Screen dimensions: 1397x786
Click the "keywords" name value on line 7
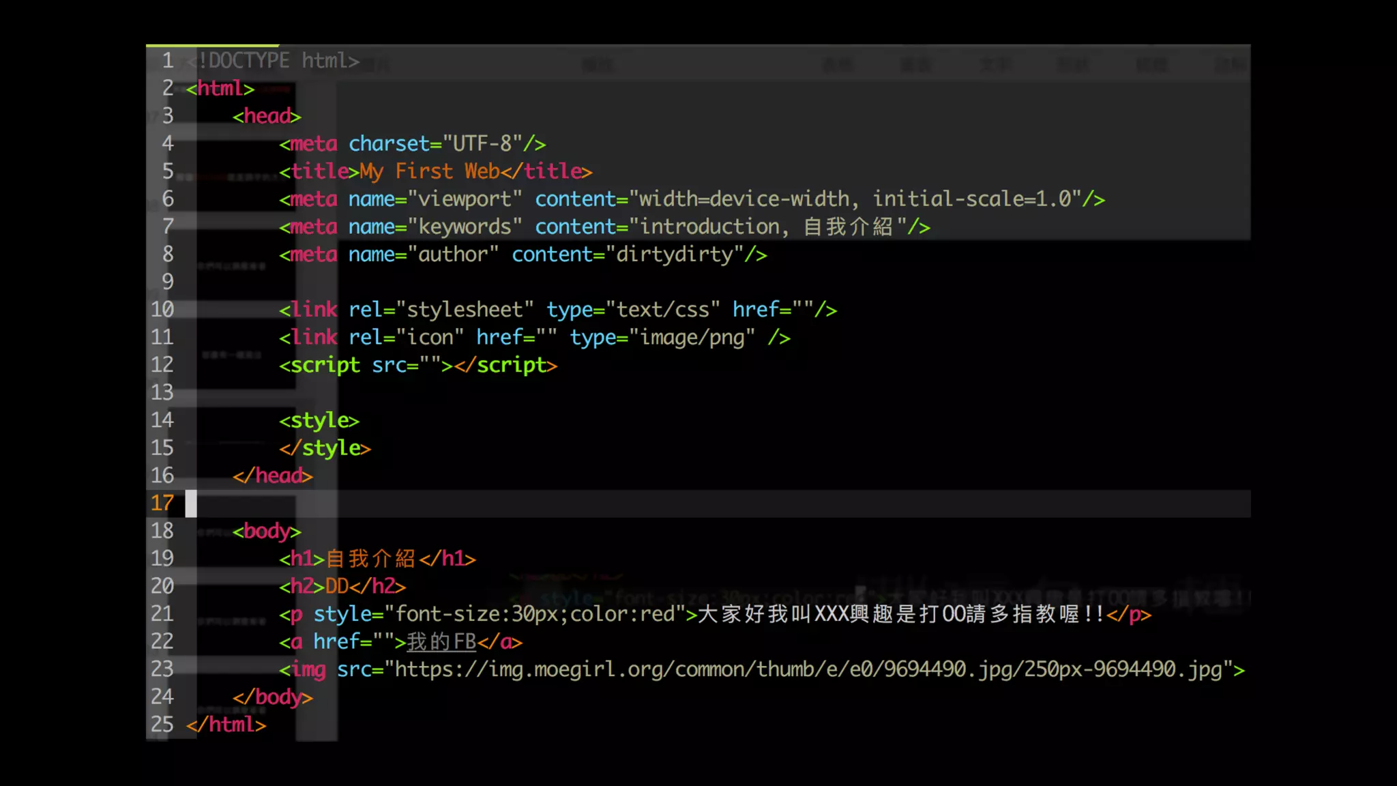click(465, 227)
